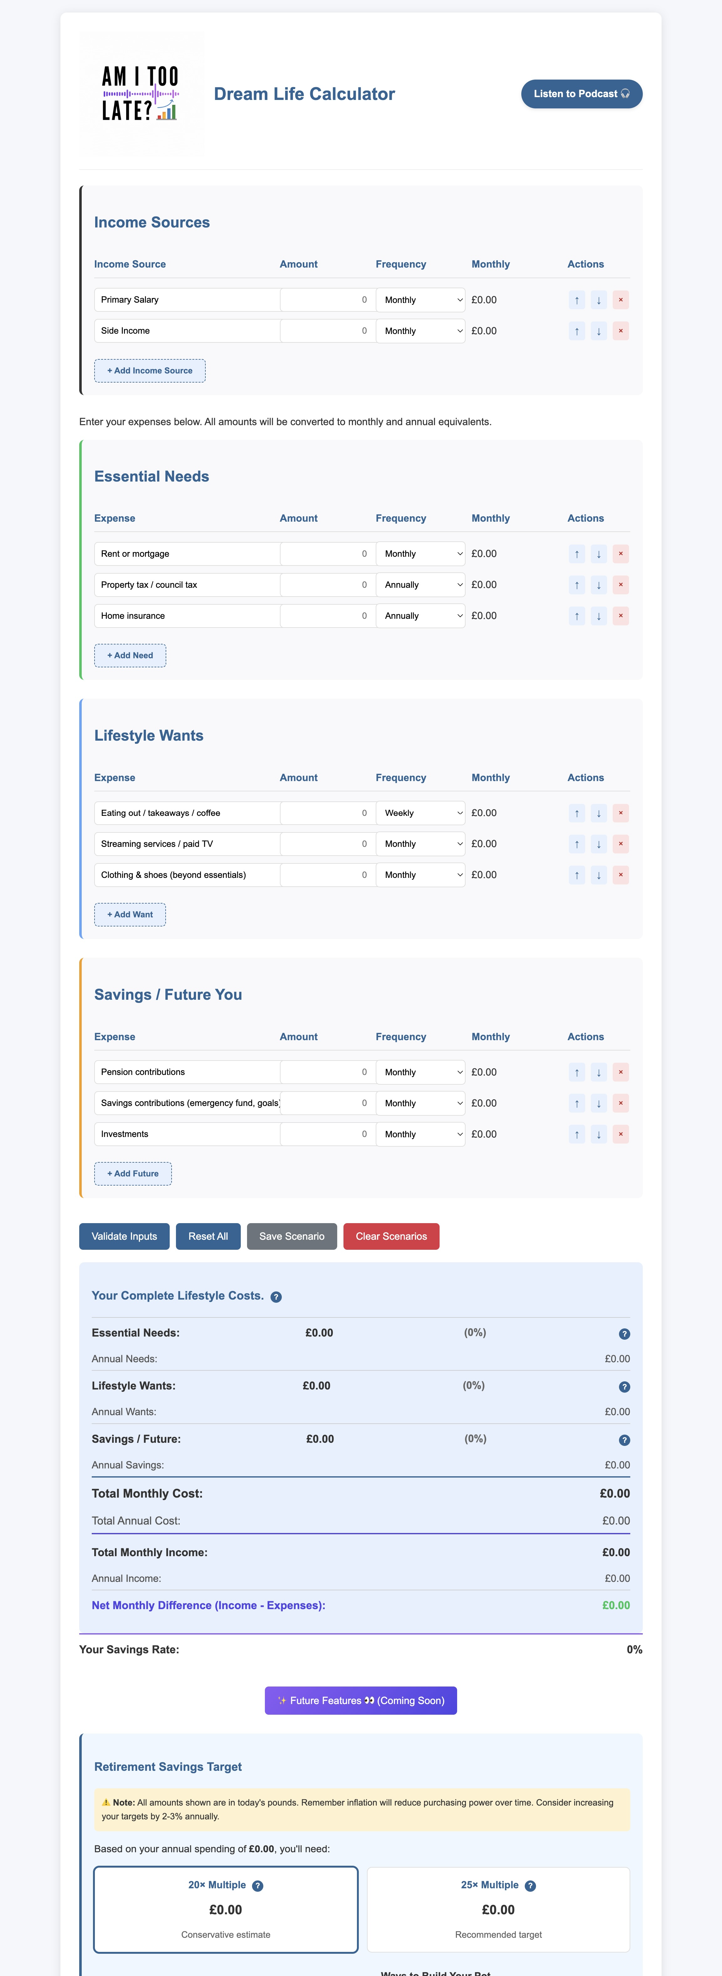722x1976 pixels.
Task: Open help icon beside Essential Needs total
Action: tap(624, 1334)
